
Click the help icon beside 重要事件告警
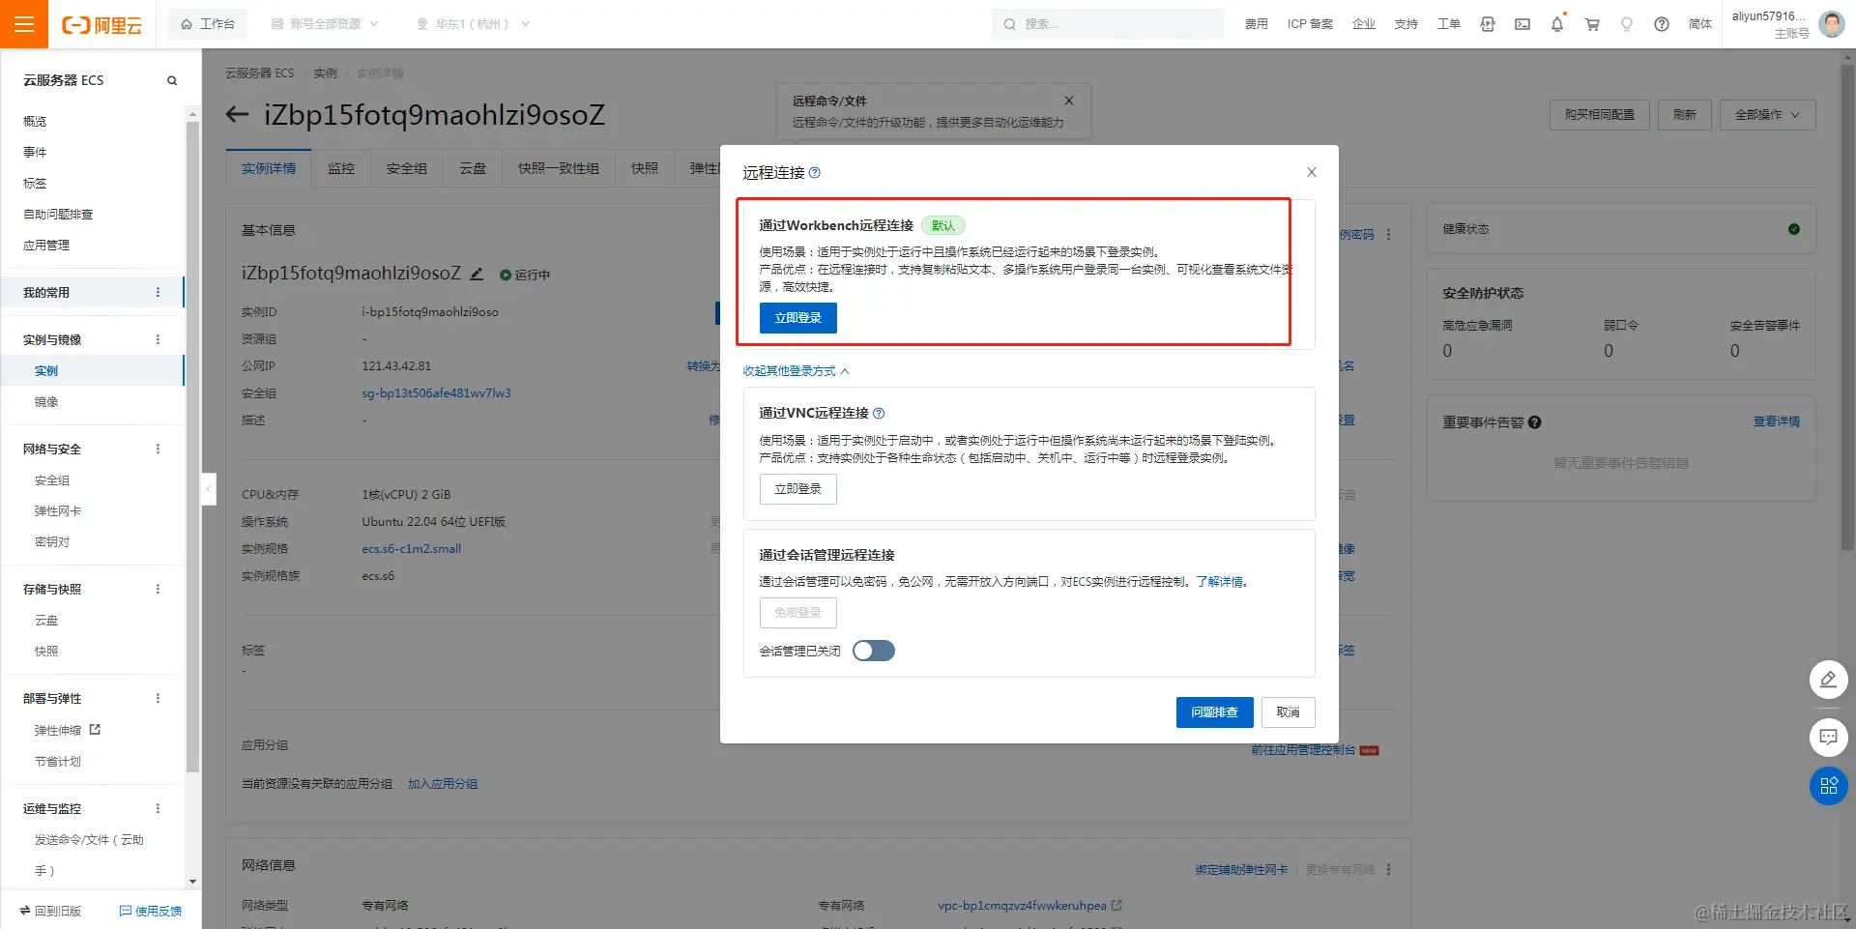[1535, 422]
